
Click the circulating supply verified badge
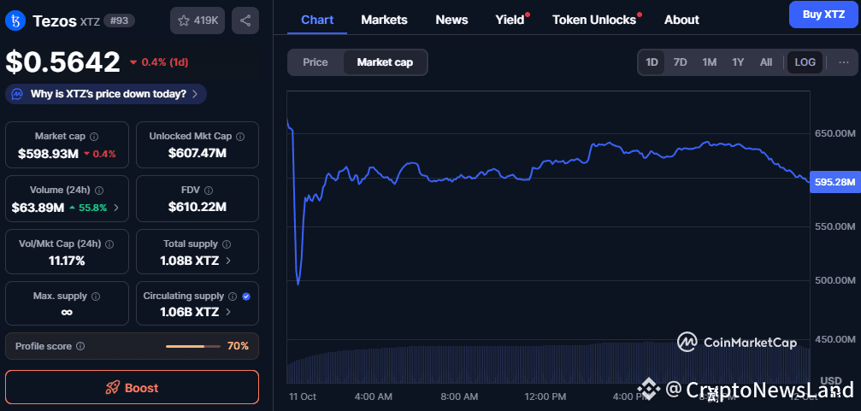246,297
